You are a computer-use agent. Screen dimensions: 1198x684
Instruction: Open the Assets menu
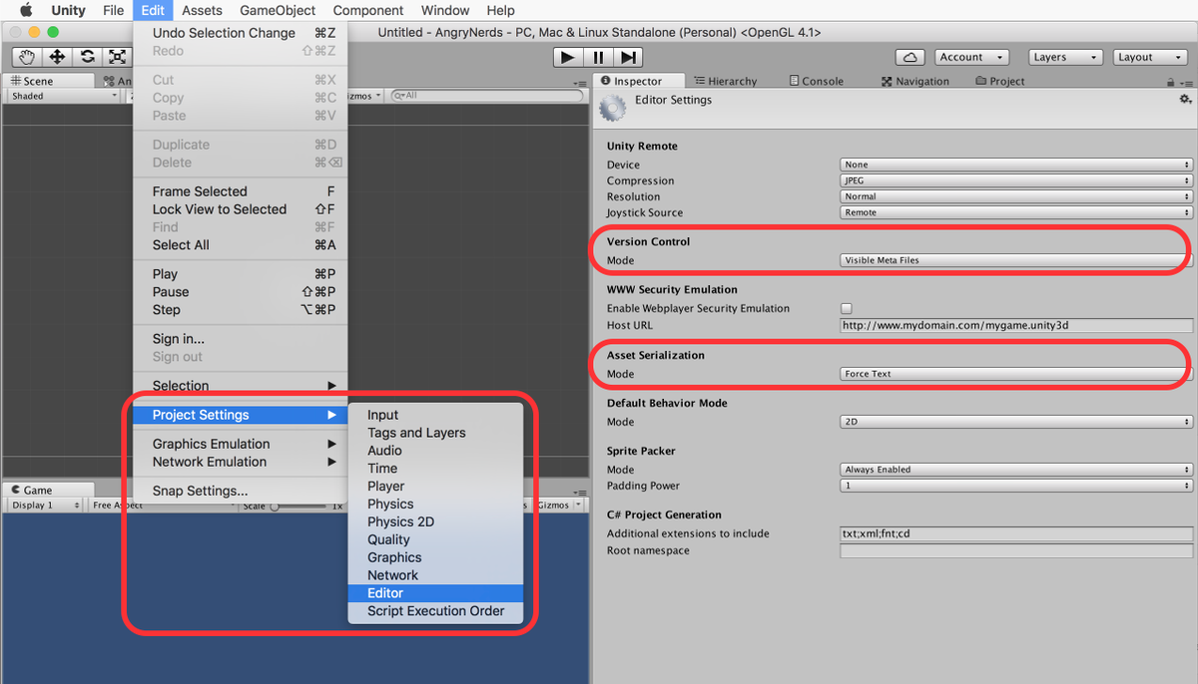[202, 10]
